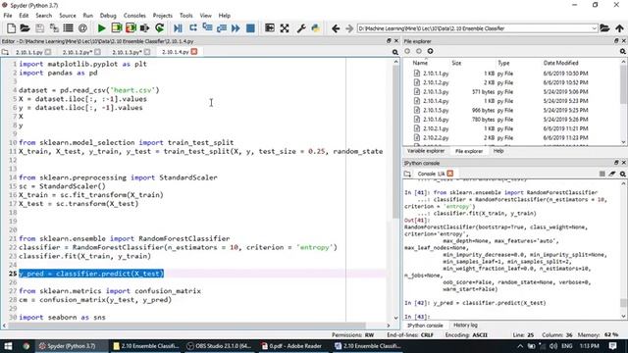Step to next line debug icon
628x353 pixels.
[193, 28]
